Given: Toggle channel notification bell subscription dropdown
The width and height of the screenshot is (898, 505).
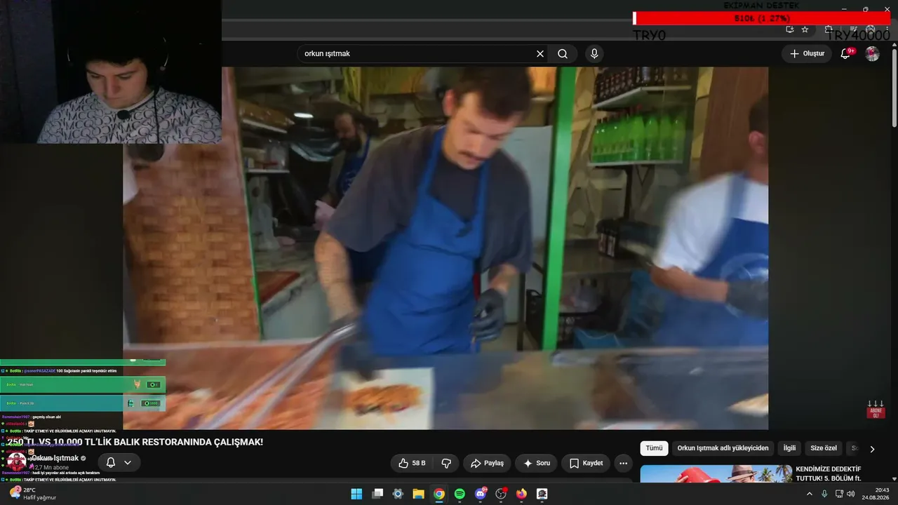Looking at the screenshot, I should coord(119,463).
